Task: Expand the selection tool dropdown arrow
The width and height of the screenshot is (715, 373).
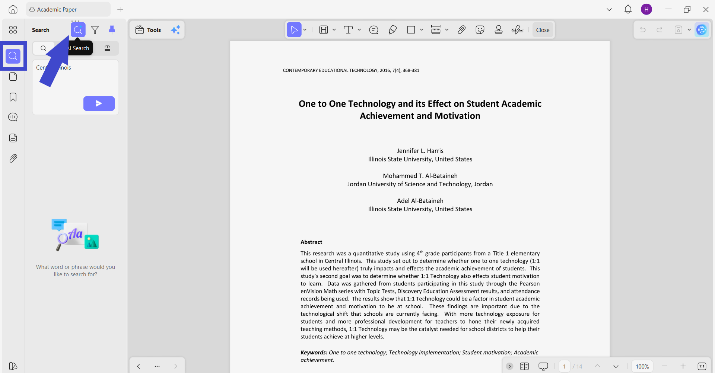Action: (x=305, y=30)
